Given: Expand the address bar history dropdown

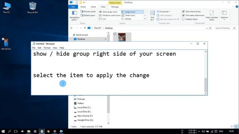Looking at the screenshot, I should pyautogui.click(x=207, y=28).
